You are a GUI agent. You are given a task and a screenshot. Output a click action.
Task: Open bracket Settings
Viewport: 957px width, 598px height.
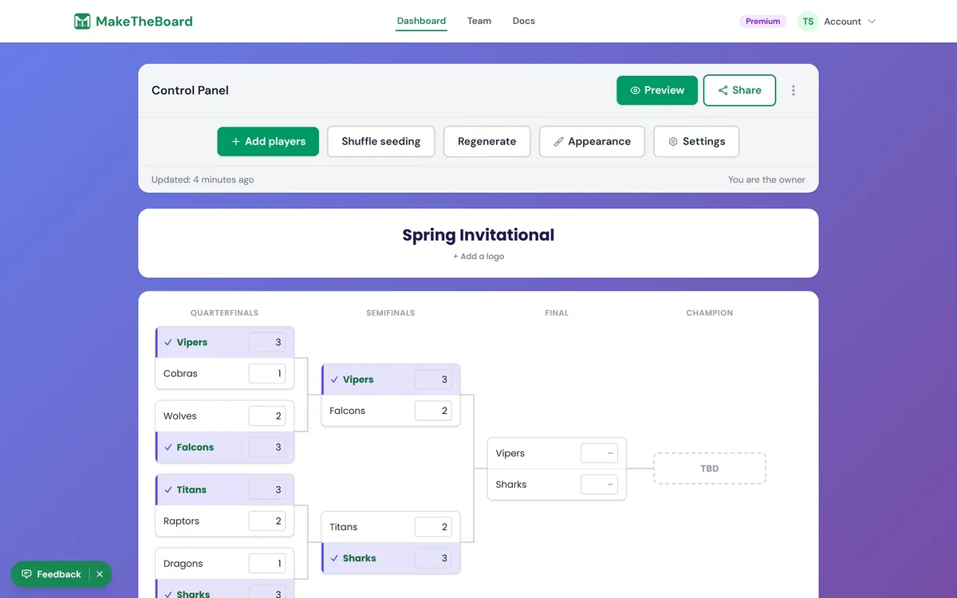(x=696, y=141)
